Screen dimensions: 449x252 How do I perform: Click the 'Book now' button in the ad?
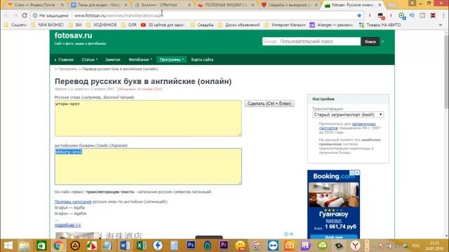click(334, 237)
